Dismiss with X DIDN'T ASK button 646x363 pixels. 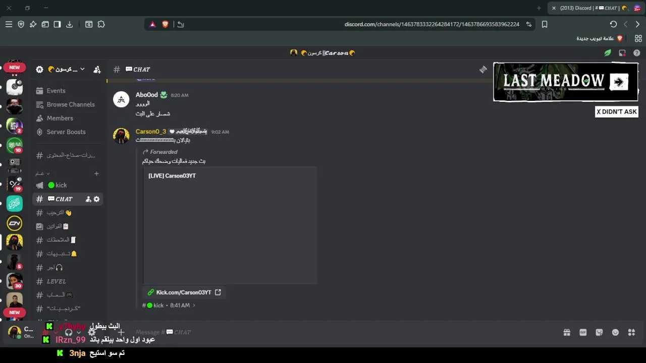[617, 112]
